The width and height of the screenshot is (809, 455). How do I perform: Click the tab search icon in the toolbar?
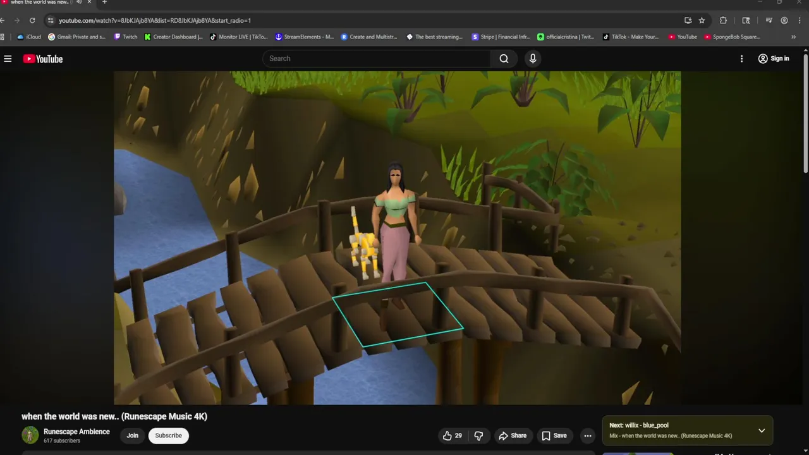coord(746,20)
